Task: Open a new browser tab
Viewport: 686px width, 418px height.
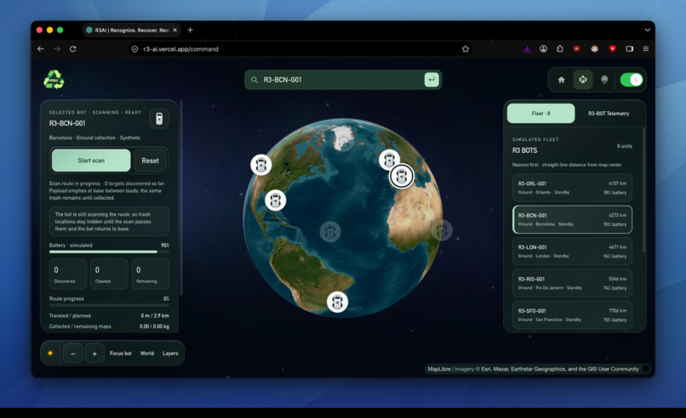Action: [x=190, y=30]
